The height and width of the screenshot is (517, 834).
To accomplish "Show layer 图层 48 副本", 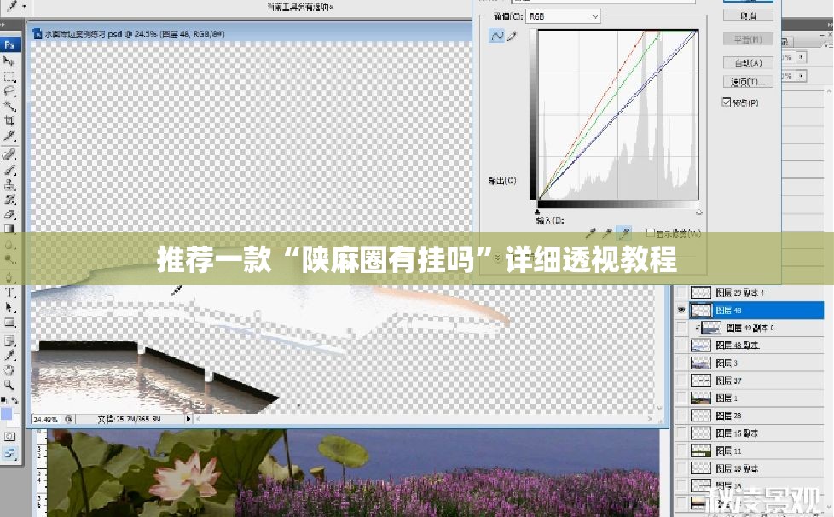I will point(681,346).
